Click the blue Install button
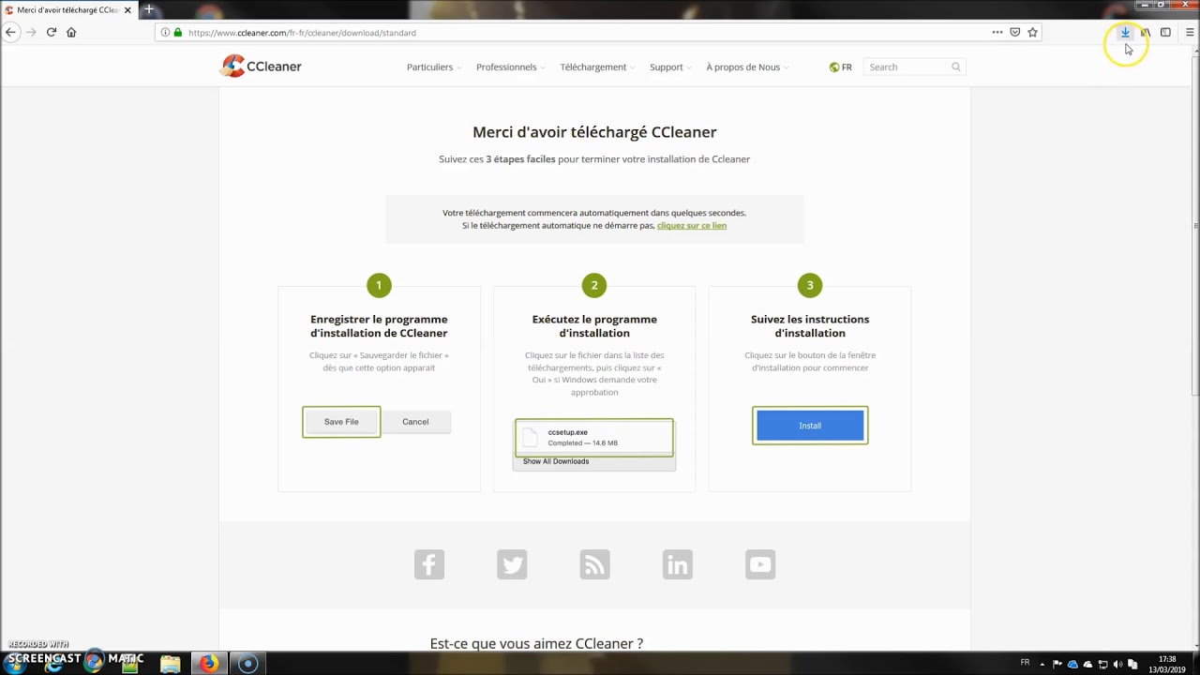 tap(810, 426)
